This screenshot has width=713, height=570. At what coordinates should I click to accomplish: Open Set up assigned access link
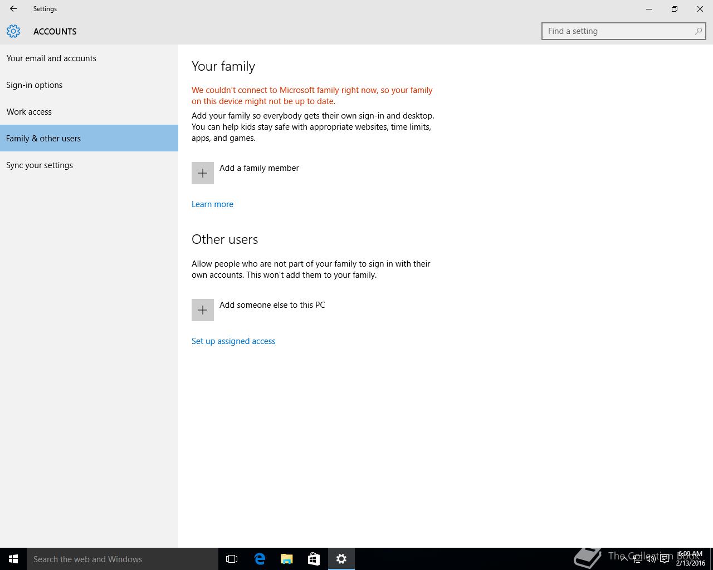coord(233,341)
